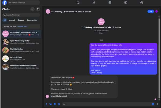Click TLC Bakery name under profile picture
This screenshot has height=108, width=161.
click(101, 27)
